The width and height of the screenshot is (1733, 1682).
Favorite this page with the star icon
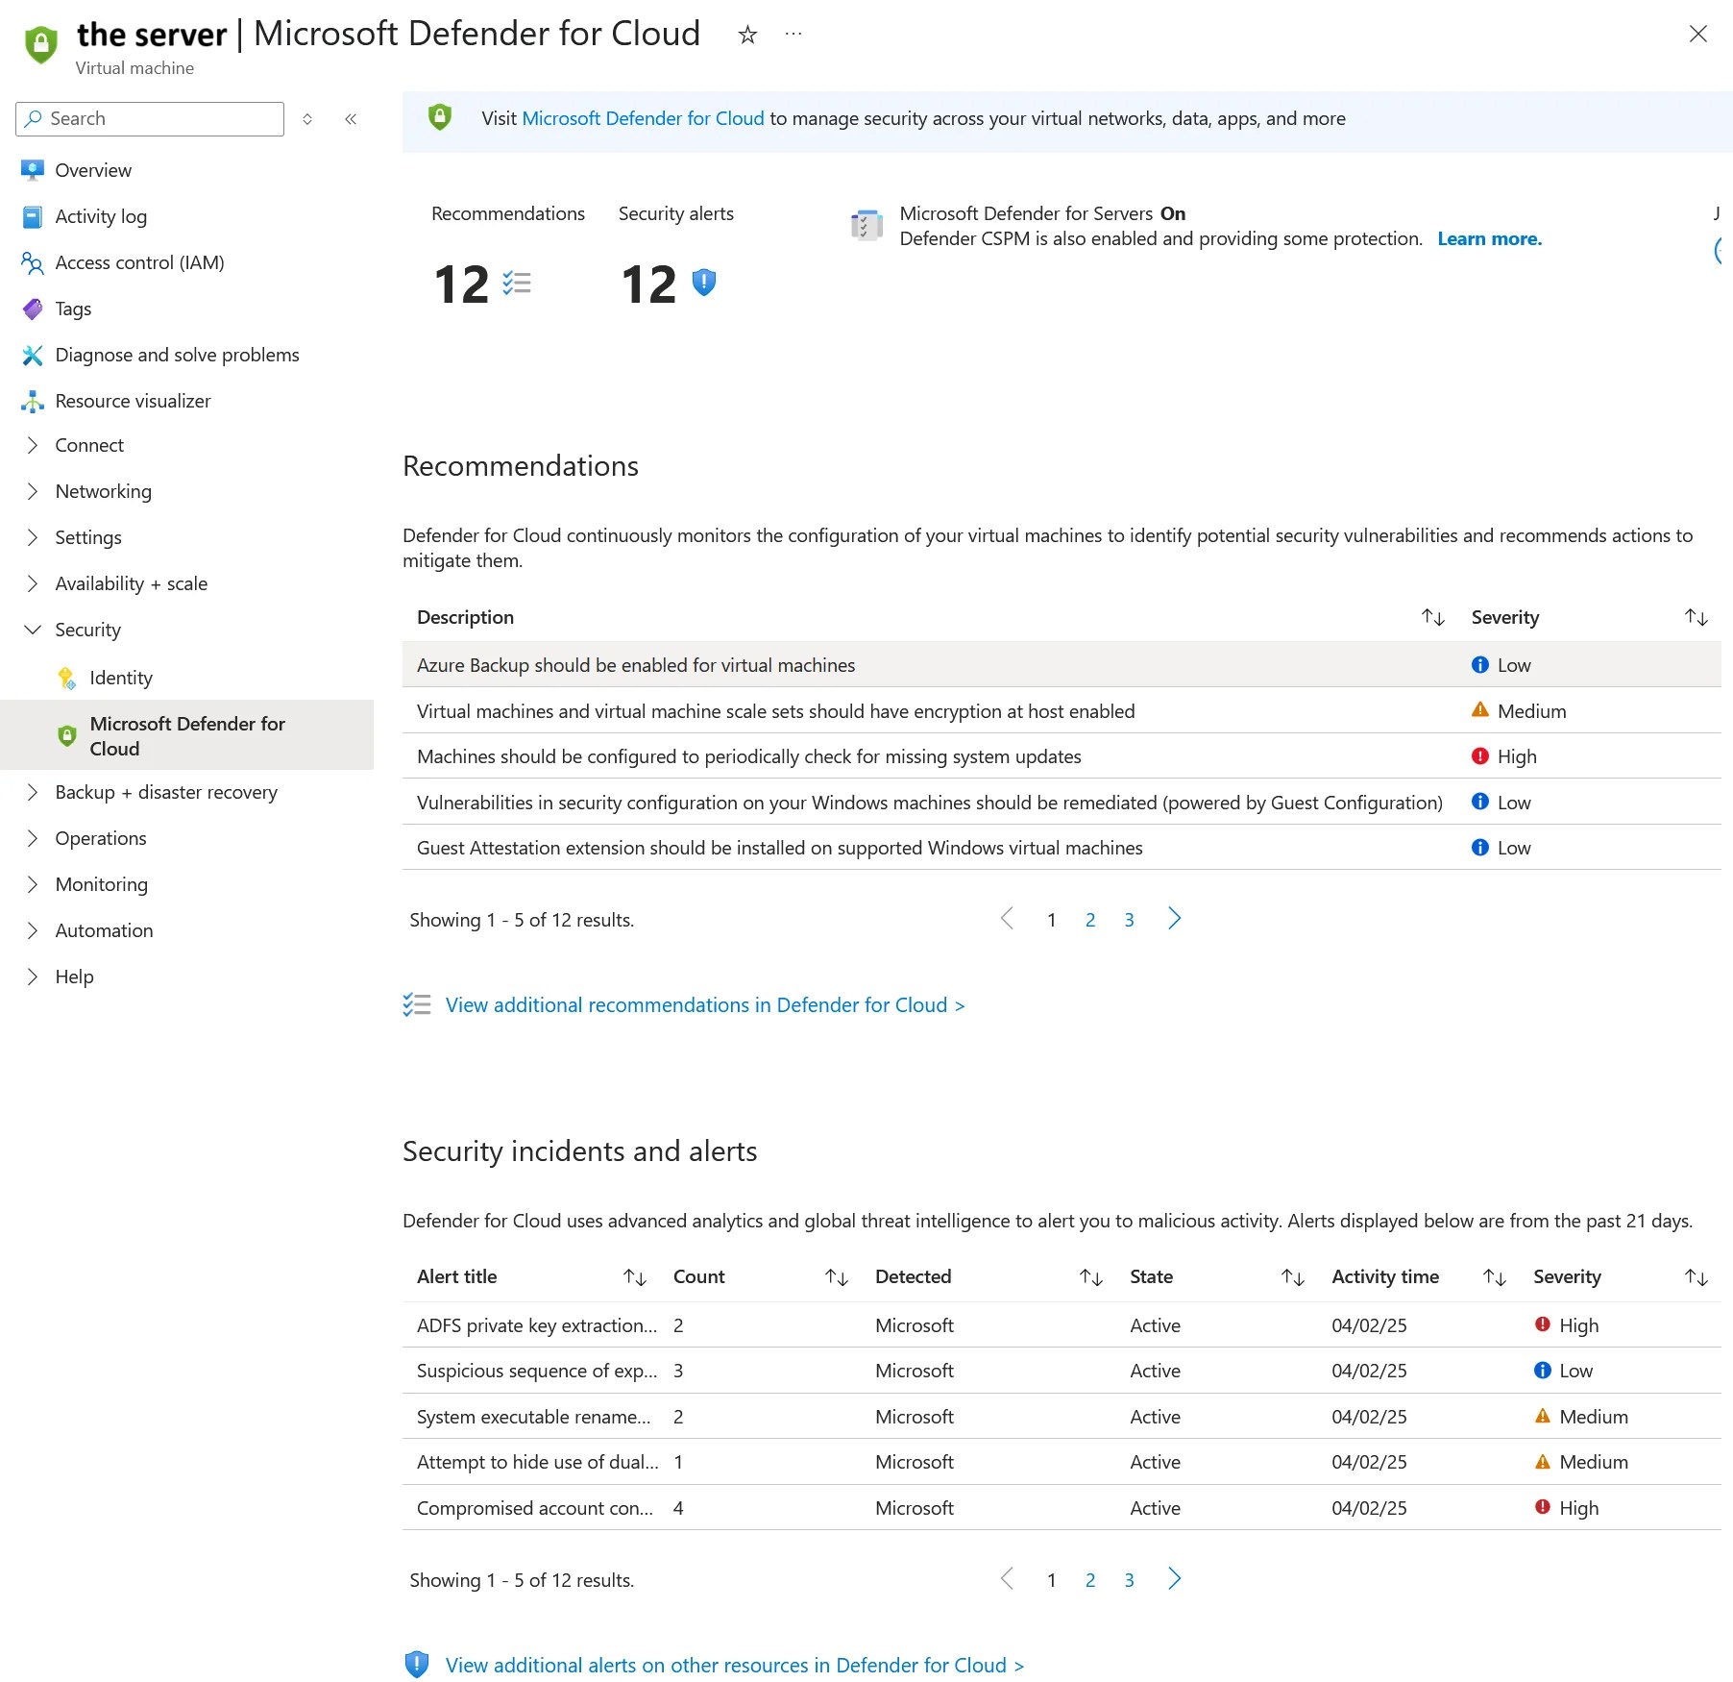(747, 36)
